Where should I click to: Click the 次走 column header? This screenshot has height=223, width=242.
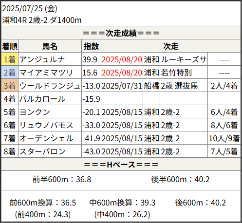(x=171, y=46)
